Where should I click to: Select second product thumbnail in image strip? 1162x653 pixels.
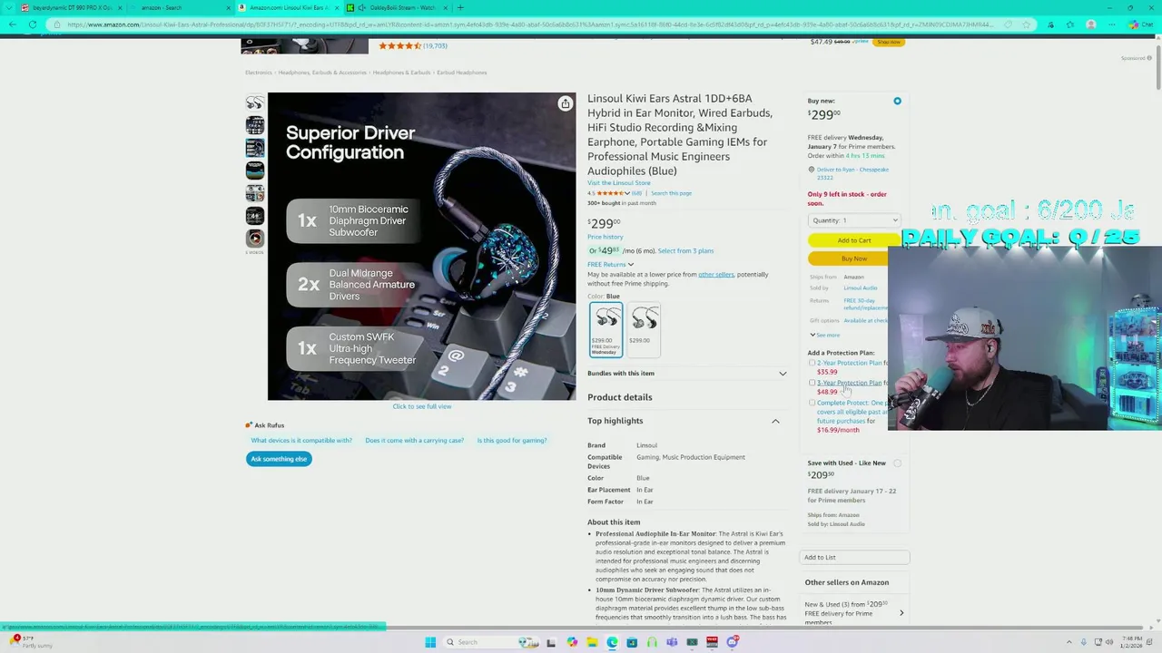pos(255,125)
